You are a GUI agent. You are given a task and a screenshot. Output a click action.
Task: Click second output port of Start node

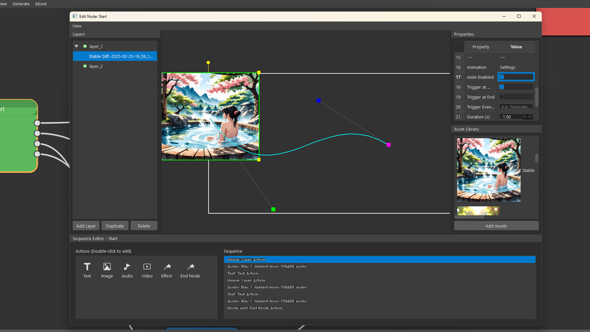(37, 133)
